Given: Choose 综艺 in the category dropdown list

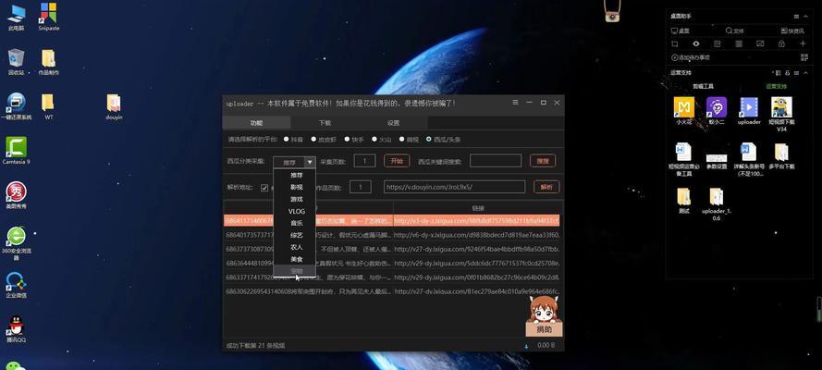Looking at the screenshot, I should click(x=296, y=235).
